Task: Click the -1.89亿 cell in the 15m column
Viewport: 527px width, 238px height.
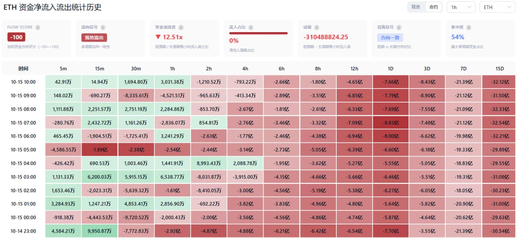Action: tap(100, 149)
